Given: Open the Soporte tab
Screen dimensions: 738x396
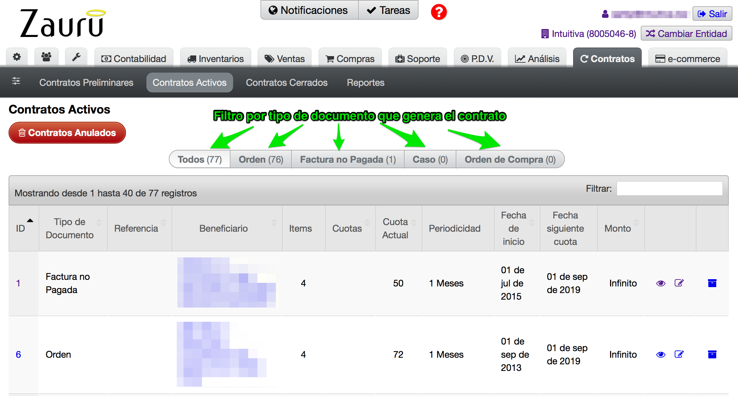Looking at the screenshot, I should 417,58.
